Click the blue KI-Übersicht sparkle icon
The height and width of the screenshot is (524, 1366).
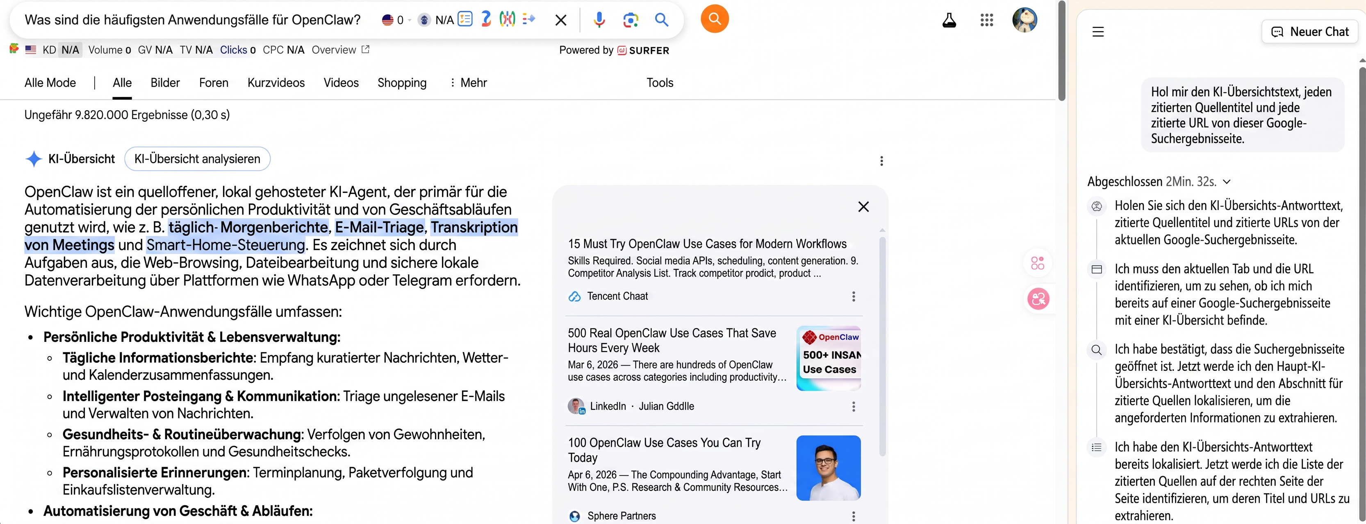34,159
